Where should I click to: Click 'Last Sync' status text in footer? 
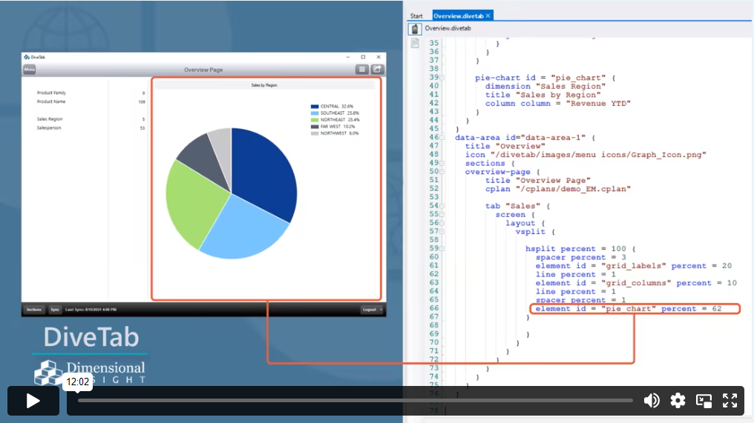click(91, 310)
